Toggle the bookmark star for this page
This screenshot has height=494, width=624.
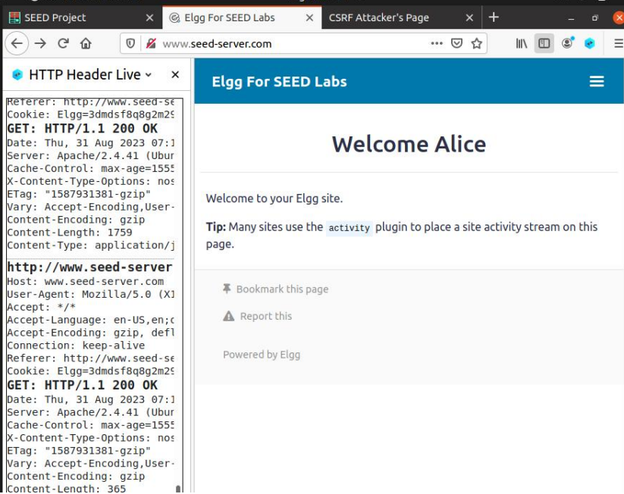point(476,43)
